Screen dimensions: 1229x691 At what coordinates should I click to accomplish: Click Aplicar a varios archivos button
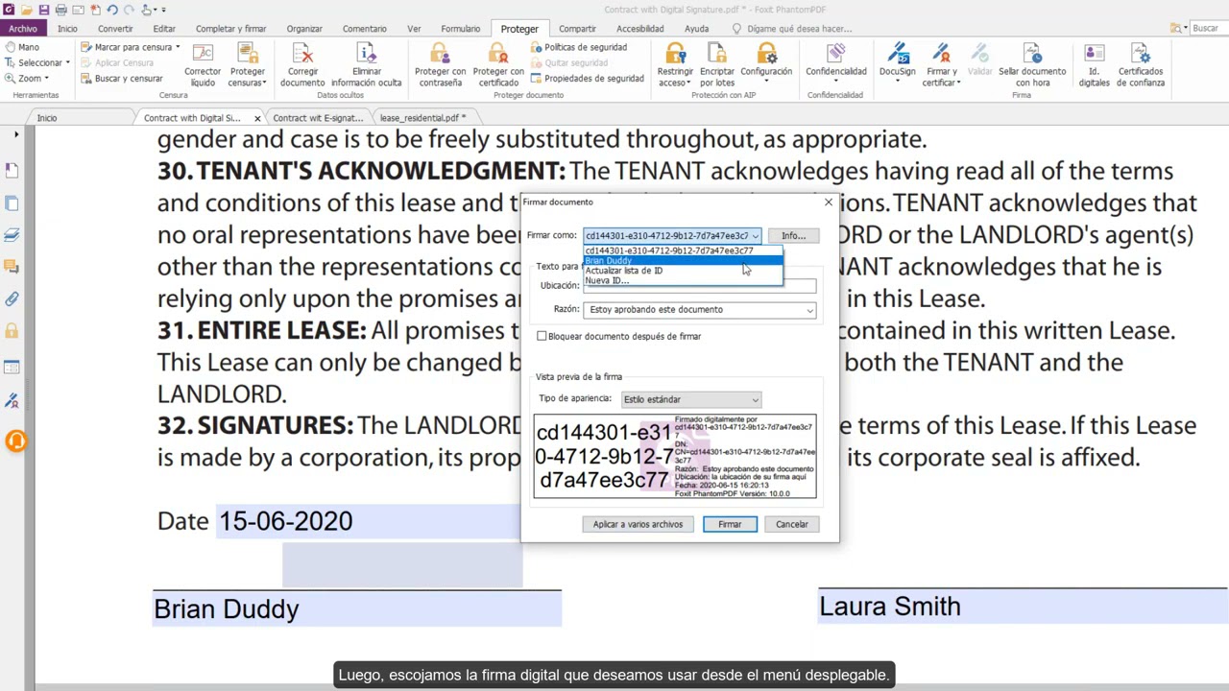[x=638, y=524]
